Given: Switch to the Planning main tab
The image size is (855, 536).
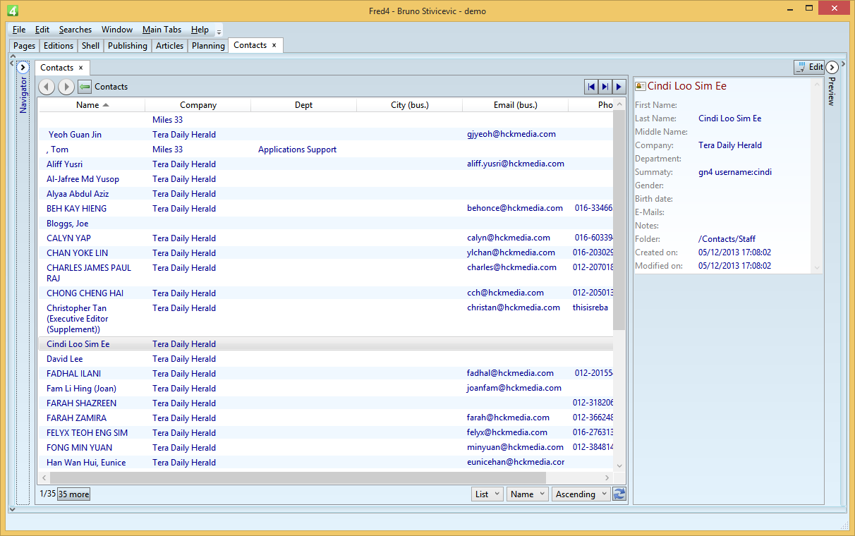Looking at the screenshot, I should click(x=208, y=46).
